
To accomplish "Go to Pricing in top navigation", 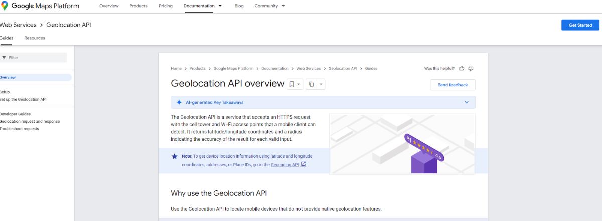I will [166, 6].
